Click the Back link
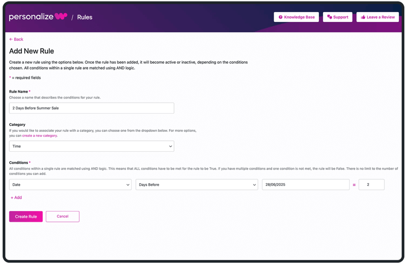 click(x=16, y=39)
